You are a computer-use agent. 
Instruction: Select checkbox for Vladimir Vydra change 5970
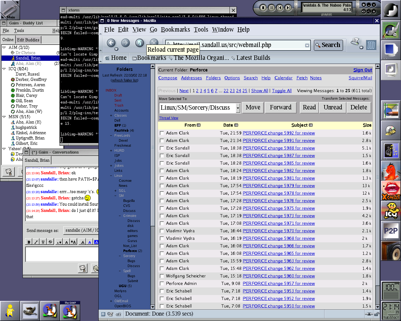(162, 231)
